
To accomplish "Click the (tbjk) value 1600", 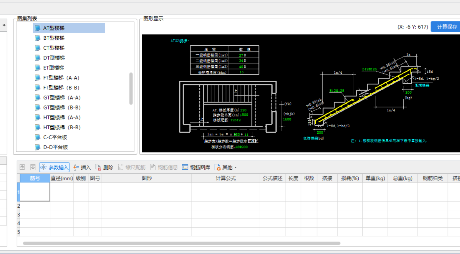I will click(x=287, y=119).
